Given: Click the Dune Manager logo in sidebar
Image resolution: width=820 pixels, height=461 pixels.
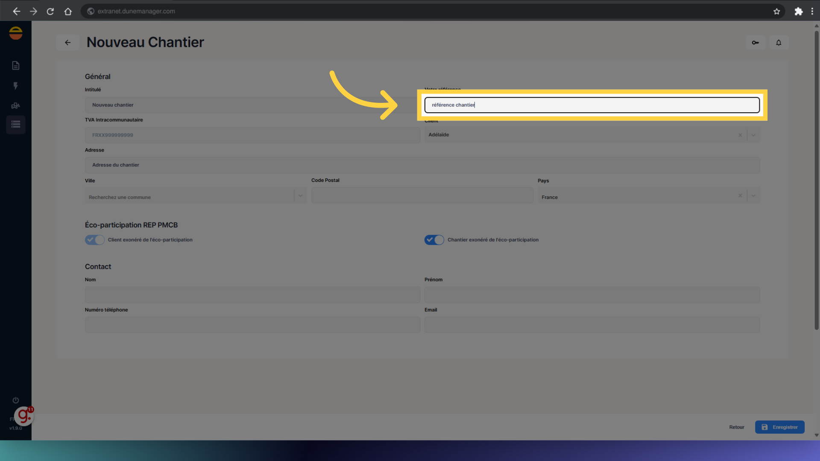Looking at the screenshot, I should (16, 33).
